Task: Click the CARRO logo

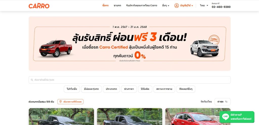Action: [39, 6]
